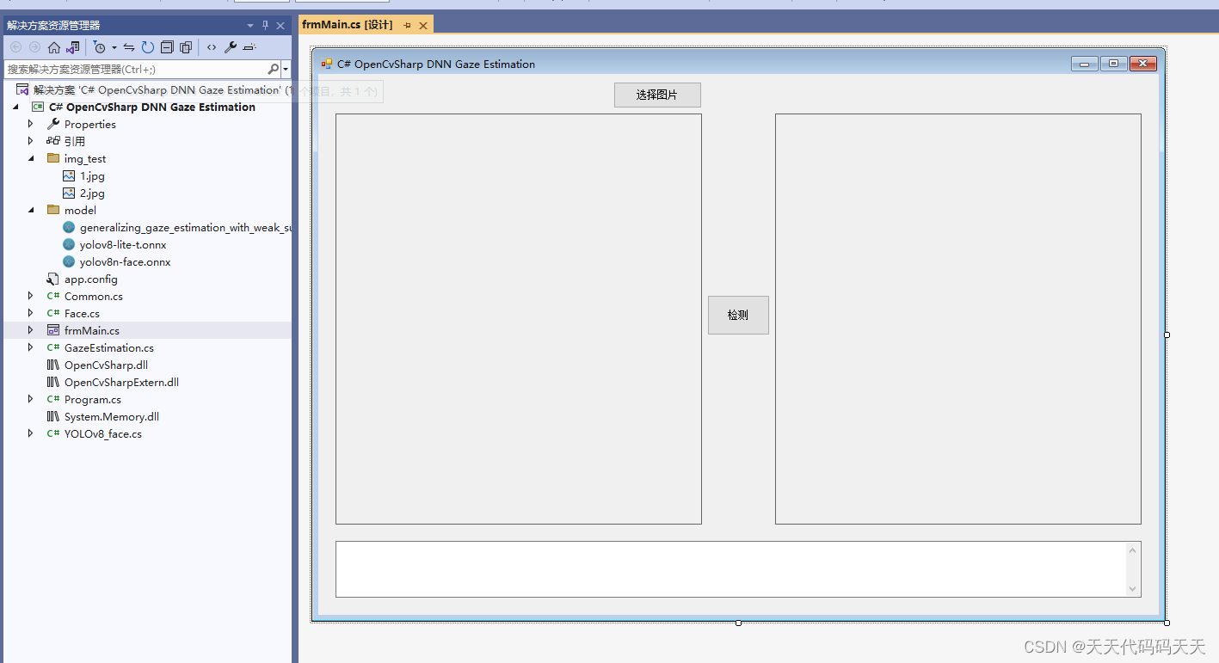Toggle Preview Selected Items icon

[249, 47]
